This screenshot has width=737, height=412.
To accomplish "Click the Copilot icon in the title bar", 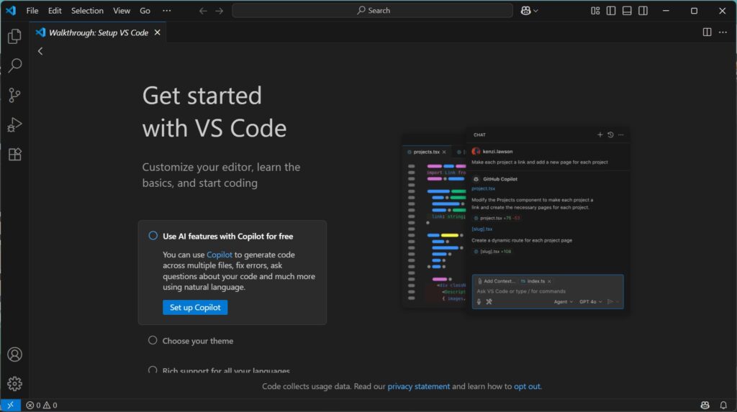I will point(525,10).
